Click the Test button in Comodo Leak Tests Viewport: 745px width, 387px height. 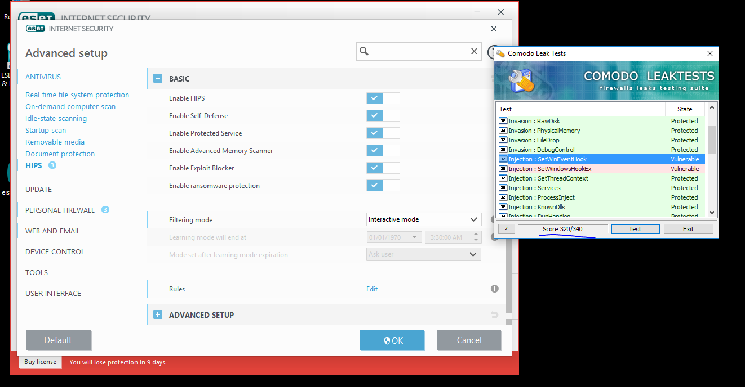coord(635,229)
